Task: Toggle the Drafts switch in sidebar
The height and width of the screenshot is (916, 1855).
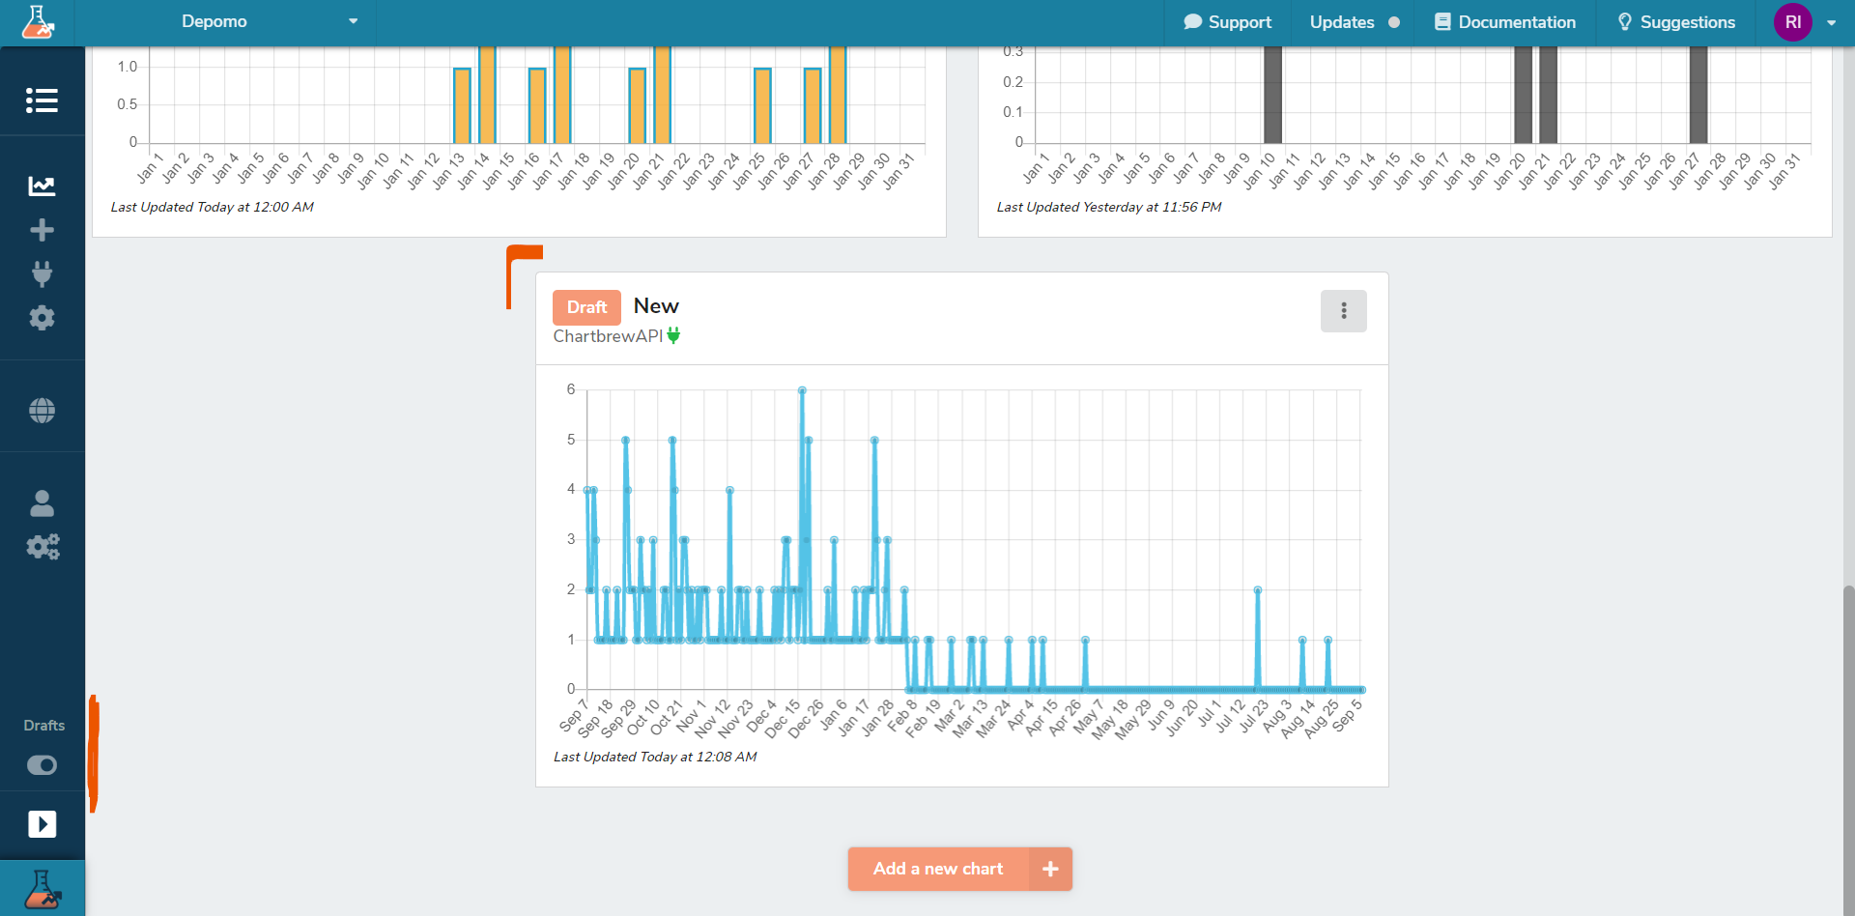Action: pyautogui.click(x=42, y=765)
